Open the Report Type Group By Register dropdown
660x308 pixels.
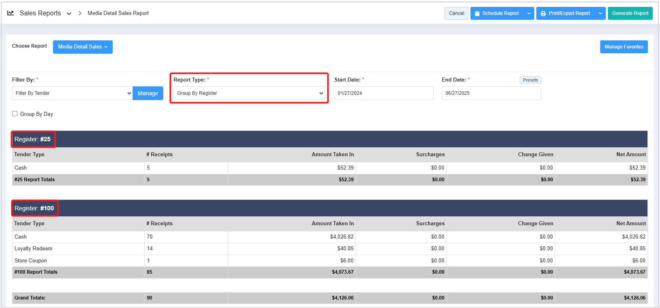click(249, 93)
